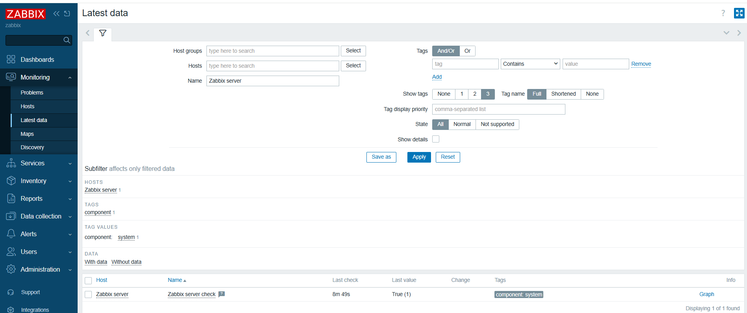Open Latest data menu item
Viewport: 747px width, 313px height.
[x=44, y=120]
